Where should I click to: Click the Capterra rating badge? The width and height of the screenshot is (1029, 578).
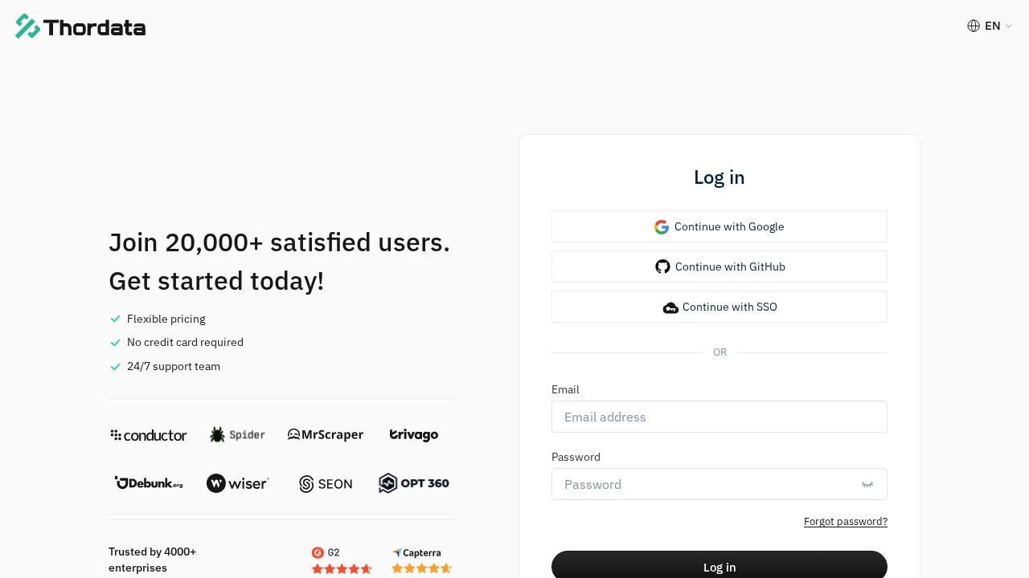tap(420, 560)
